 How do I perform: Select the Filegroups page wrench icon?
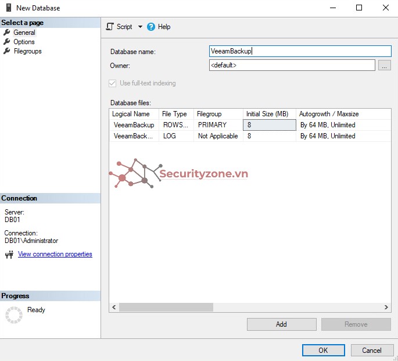coord(7,51)
